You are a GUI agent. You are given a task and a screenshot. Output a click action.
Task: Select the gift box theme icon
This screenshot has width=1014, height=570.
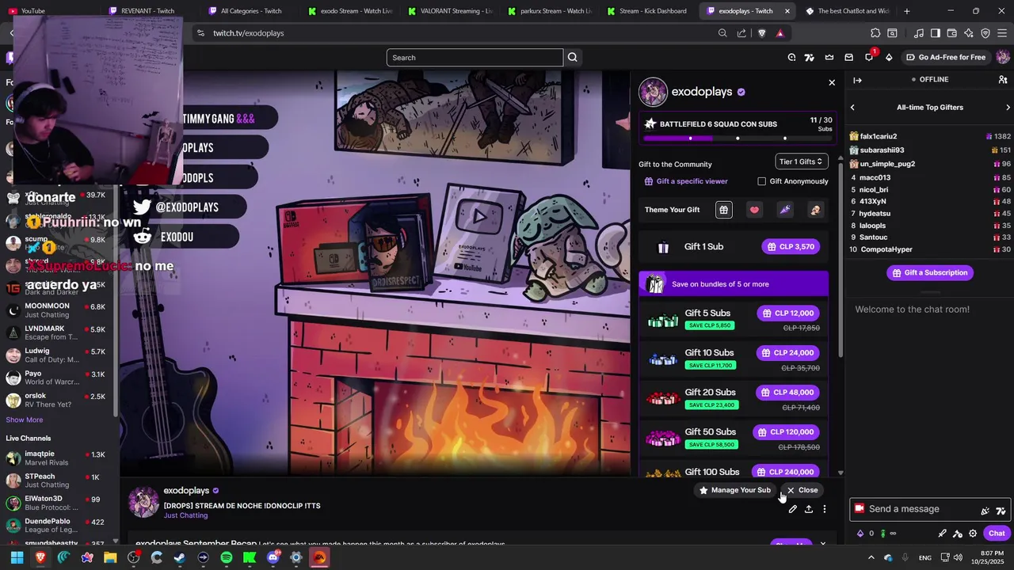click(723, 210)
